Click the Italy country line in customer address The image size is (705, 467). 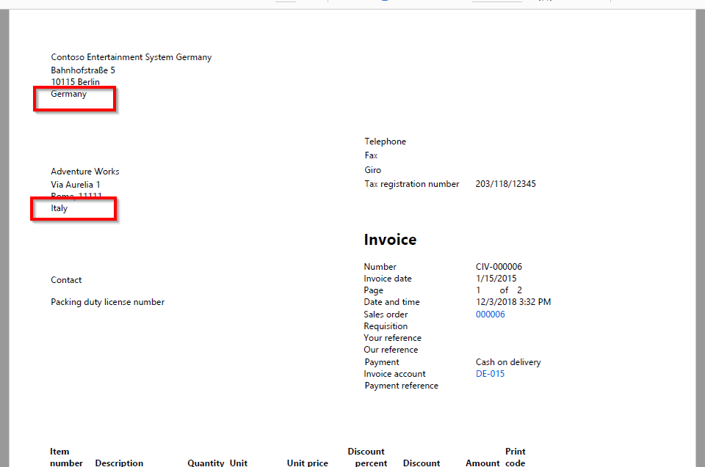tap(59, 208)
